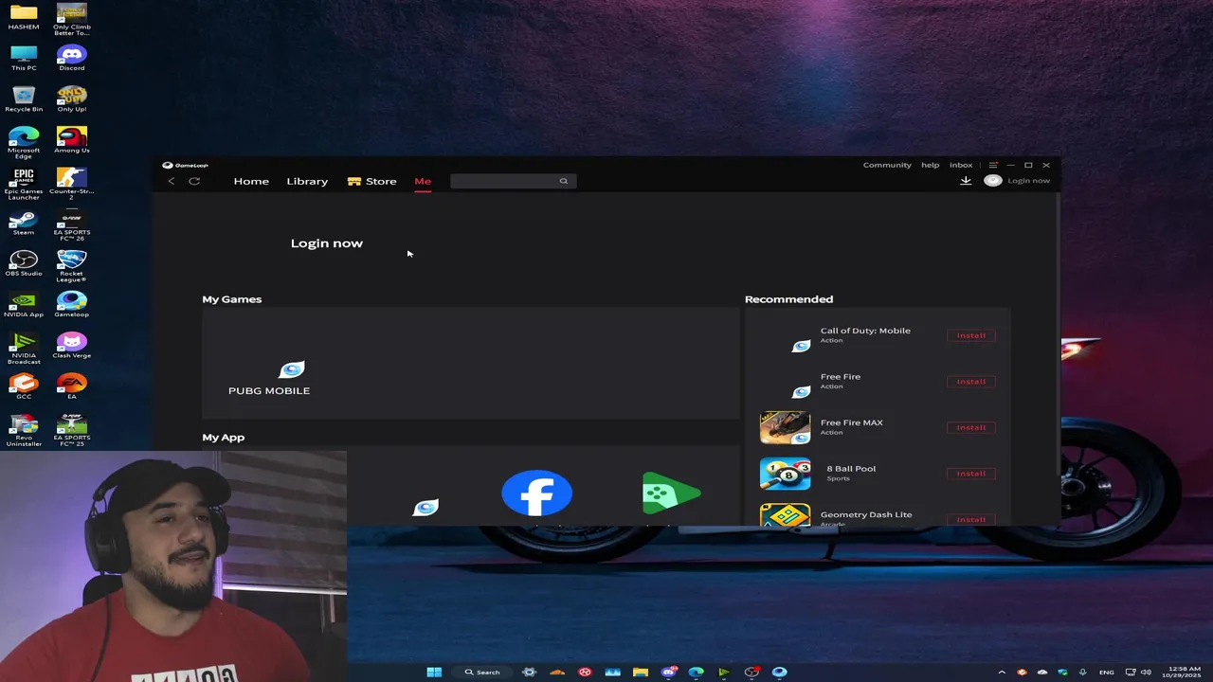Image resolution: width=1213 pixels, height=682 pixels.
Task: Launch Rocket League desktop shortcut
Action: tap(71, 265)
